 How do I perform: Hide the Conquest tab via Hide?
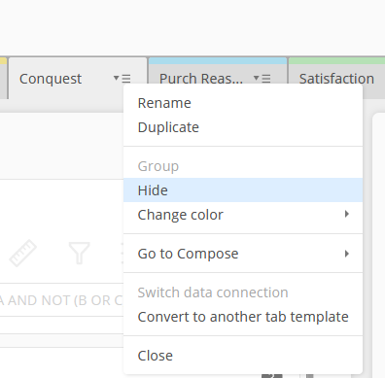click(243, 190)
